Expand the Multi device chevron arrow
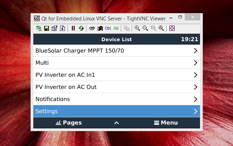233x146 pixels. 195,63
